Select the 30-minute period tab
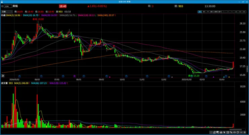 240,12
